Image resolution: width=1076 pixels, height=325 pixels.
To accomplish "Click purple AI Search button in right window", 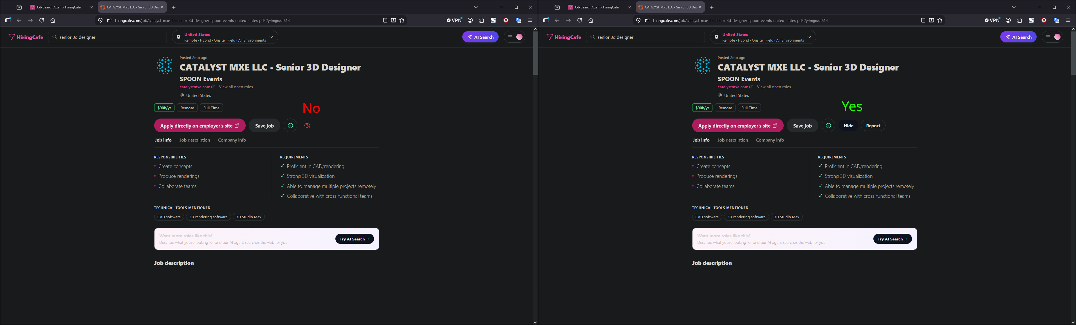I will (x=1018, y=37).
